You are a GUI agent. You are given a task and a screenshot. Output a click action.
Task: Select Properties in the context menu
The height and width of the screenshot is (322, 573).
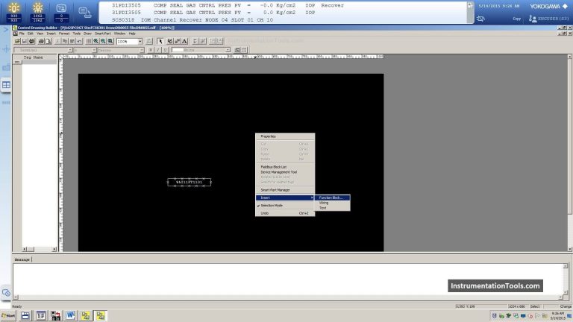pos(269,136)
